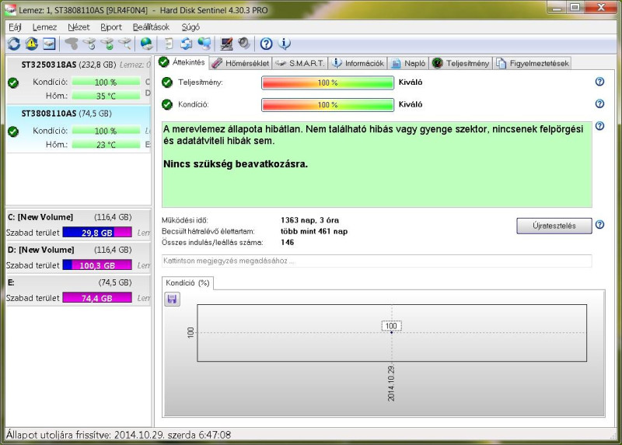Click the 23 °C temperature bar
The image size is (622, 445).
pos(106,145)
